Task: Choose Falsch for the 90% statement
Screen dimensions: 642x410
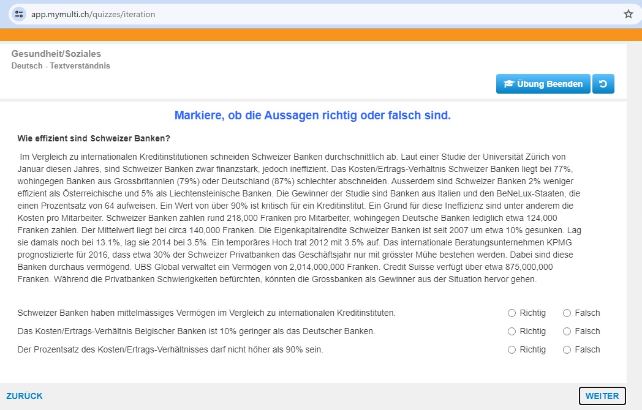Action: click(567, 350)
